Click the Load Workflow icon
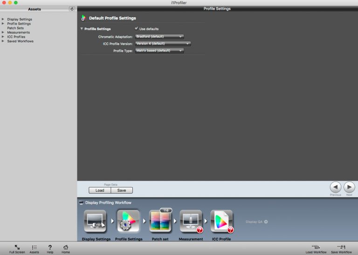The height and width of the screenshot is (255, 358). click(x=316, y=247)
